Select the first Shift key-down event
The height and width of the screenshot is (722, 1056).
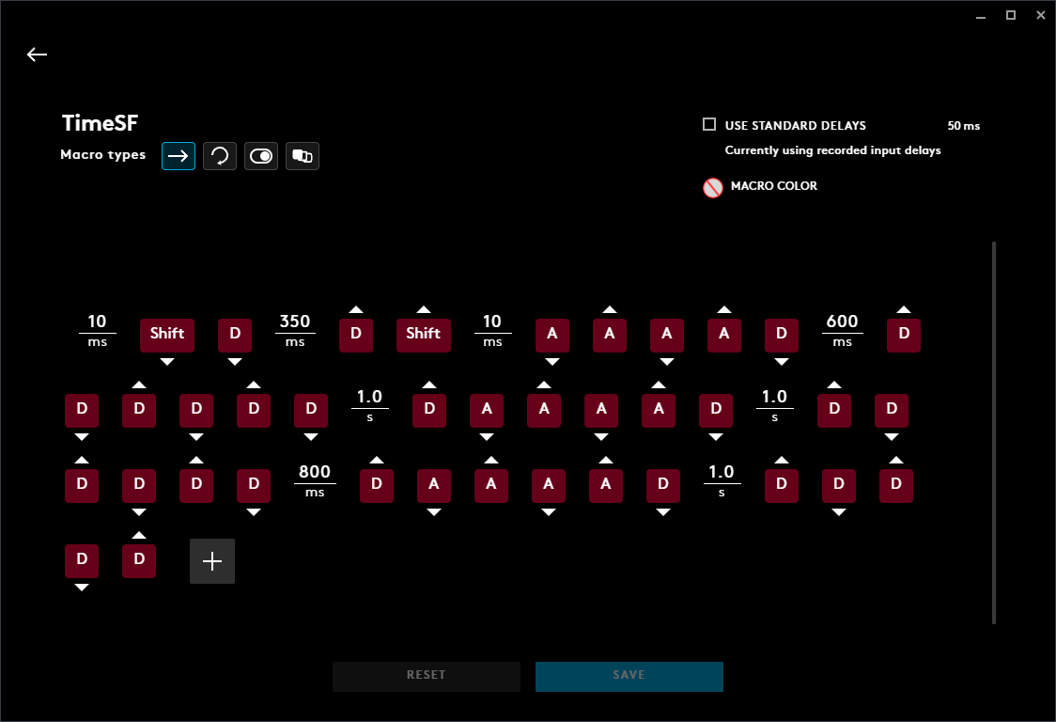pyautogui.click(x=167, y=335)
